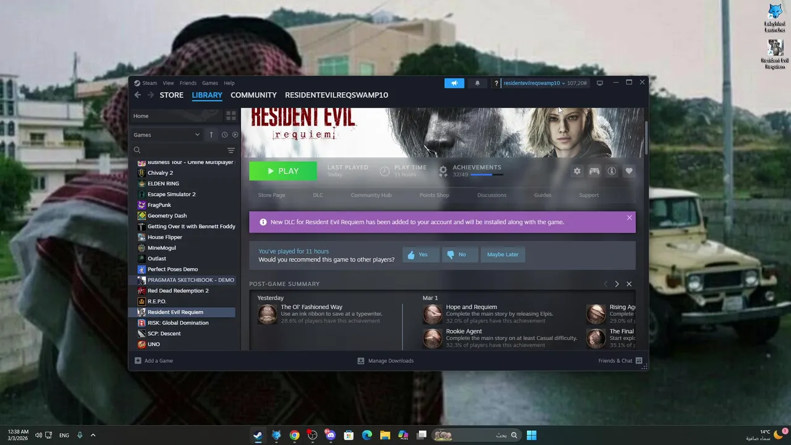Open controller settings icon
The height and width of the screenshot is (445, 791).
(x=594, y=171)
